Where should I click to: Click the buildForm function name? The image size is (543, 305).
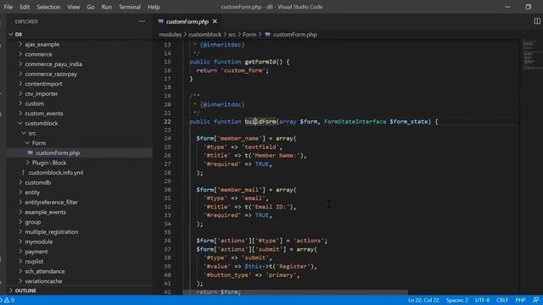(260, 121)
